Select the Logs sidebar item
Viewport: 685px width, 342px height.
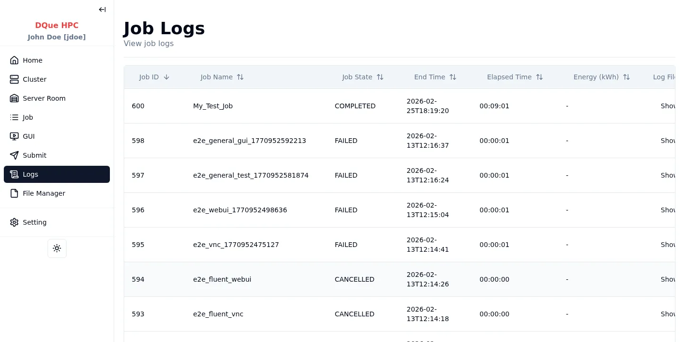pos(30,174)
